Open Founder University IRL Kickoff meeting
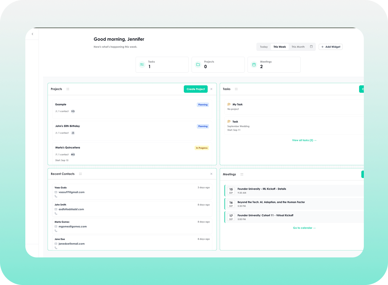 294,191
